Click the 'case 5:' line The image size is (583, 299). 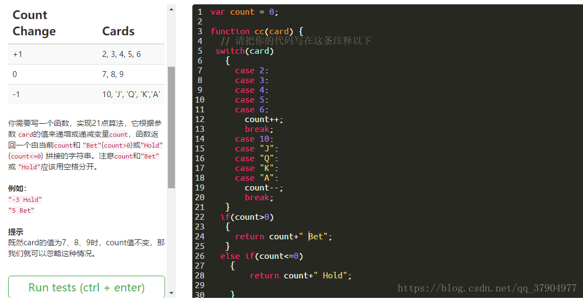pos(252,99)
